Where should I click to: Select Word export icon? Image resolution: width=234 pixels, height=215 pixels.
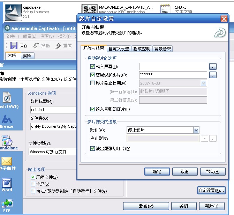click(7, 183)
